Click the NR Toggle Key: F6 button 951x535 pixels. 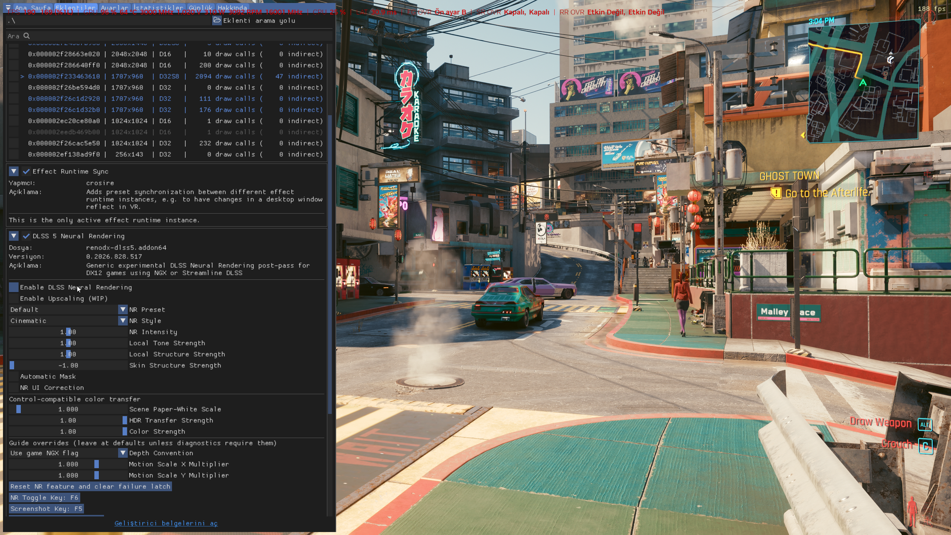45,497
